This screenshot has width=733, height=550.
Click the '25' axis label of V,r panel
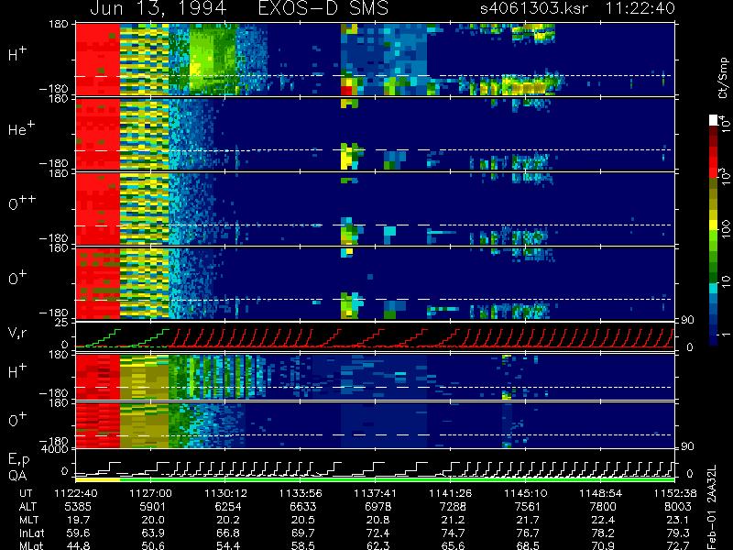tap(61, 323)
